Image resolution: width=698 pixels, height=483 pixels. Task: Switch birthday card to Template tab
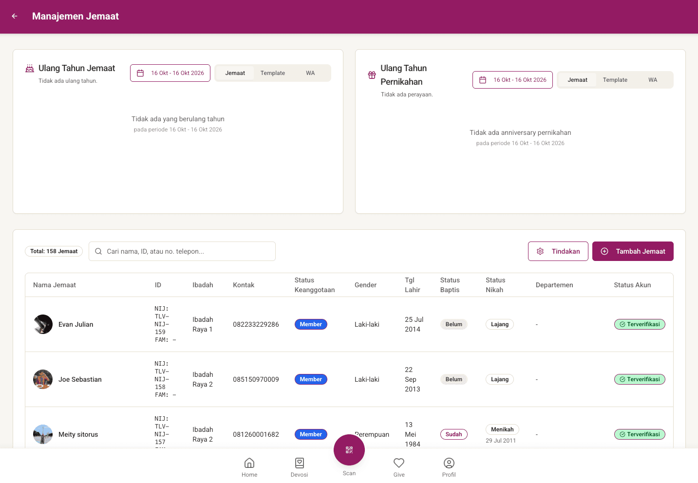tap(273, 73)
